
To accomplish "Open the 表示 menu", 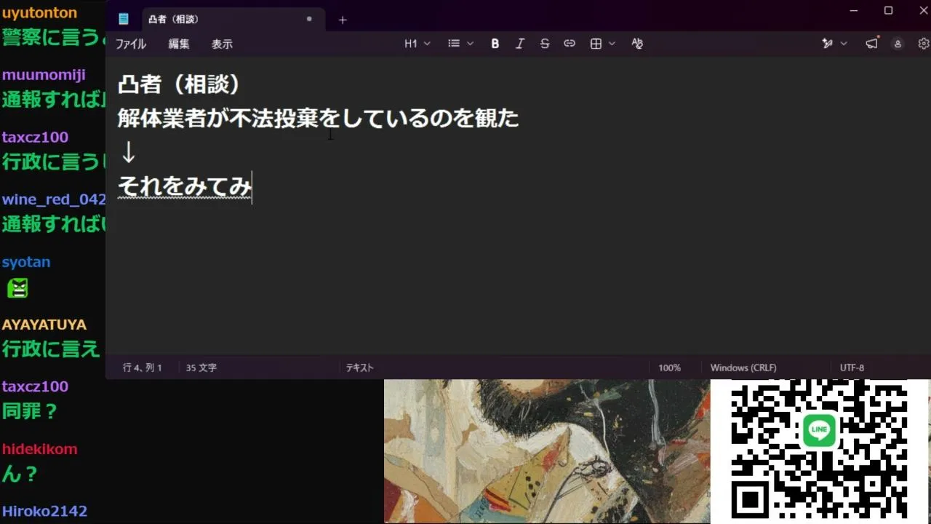I will (222, 44).
